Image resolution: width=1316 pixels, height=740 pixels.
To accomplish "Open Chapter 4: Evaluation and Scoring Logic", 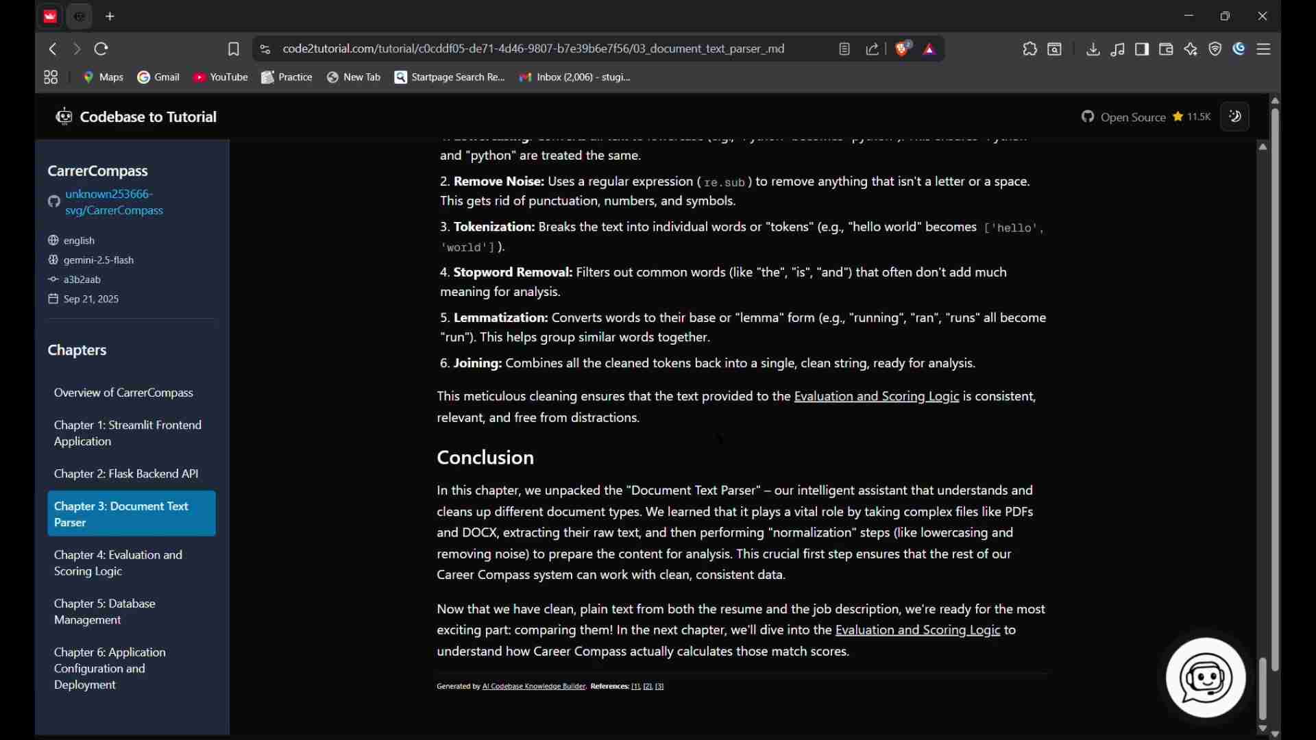I will click(118, 563).
